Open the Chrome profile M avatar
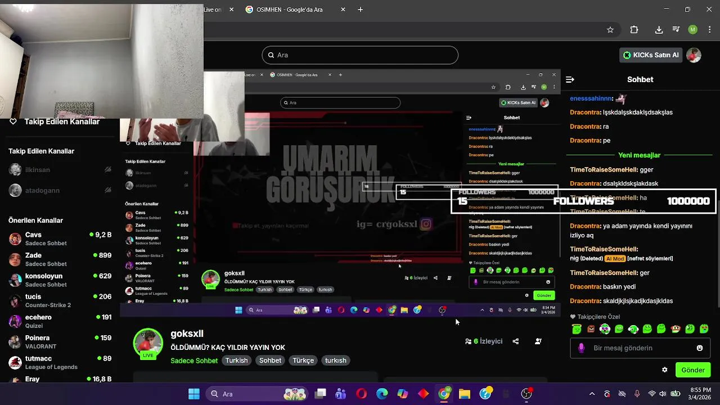Image resolution: width=720 pixels, height=405 pixels. [x=693, y=30]
